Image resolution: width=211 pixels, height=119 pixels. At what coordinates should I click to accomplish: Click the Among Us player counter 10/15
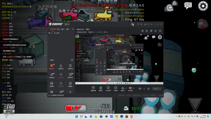(136, 108)
